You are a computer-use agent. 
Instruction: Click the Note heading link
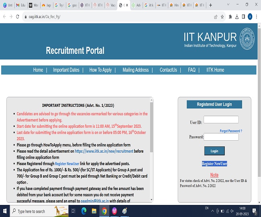click(x=214, y=175)
